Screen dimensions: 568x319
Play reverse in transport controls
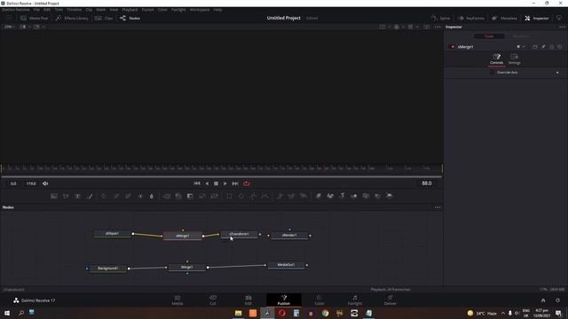(x=207, y=183)
